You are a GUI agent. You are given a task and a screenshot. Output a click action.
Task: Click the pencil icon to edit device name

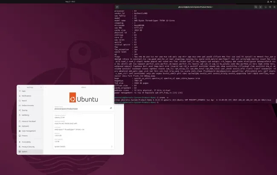pyautogui.click(x=111, y=108)
